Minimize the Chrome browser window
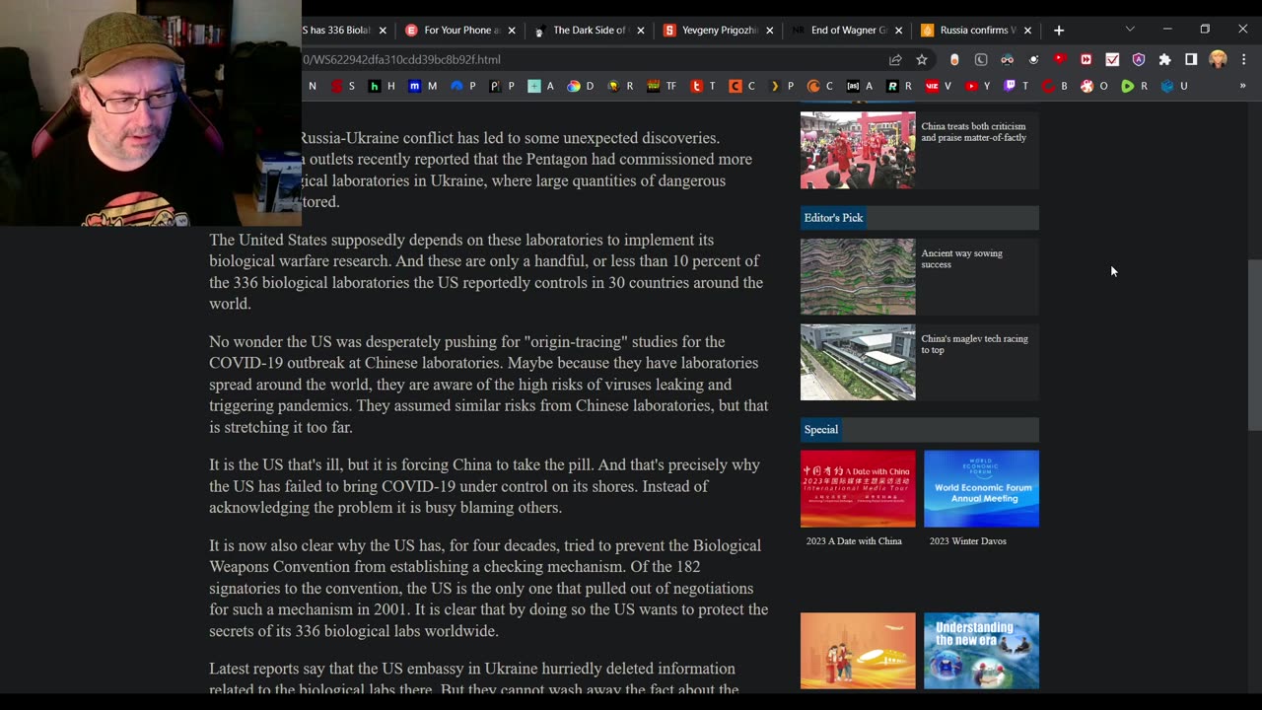This screenshot has height=710, width=1262. (x=1167, y=30)
